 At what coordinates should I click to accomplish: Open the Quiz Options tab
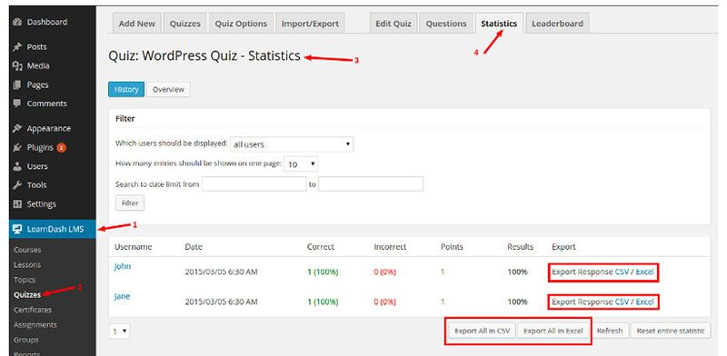tap(241, 24)
